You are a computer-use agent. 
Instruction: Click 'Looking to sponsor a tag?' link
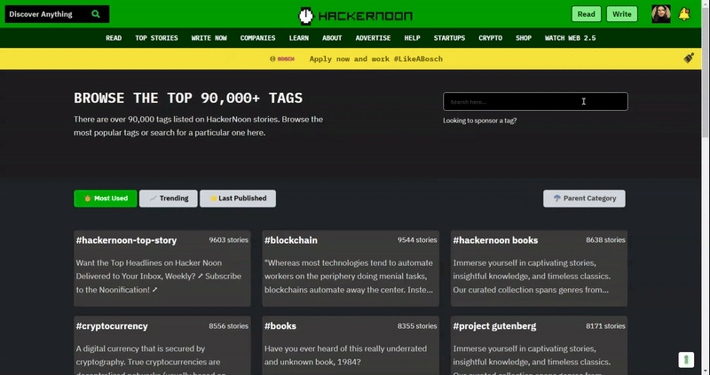click(x=479, y=121)
